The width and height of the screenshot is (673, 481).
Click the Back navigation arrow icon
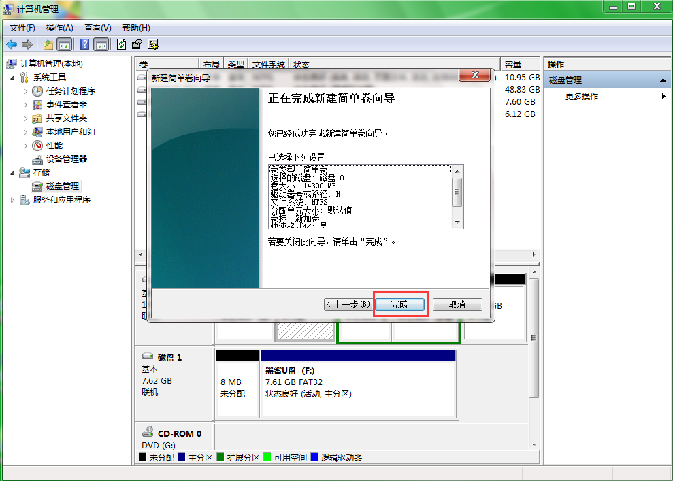pyautogui.click(x=12, y=44)
